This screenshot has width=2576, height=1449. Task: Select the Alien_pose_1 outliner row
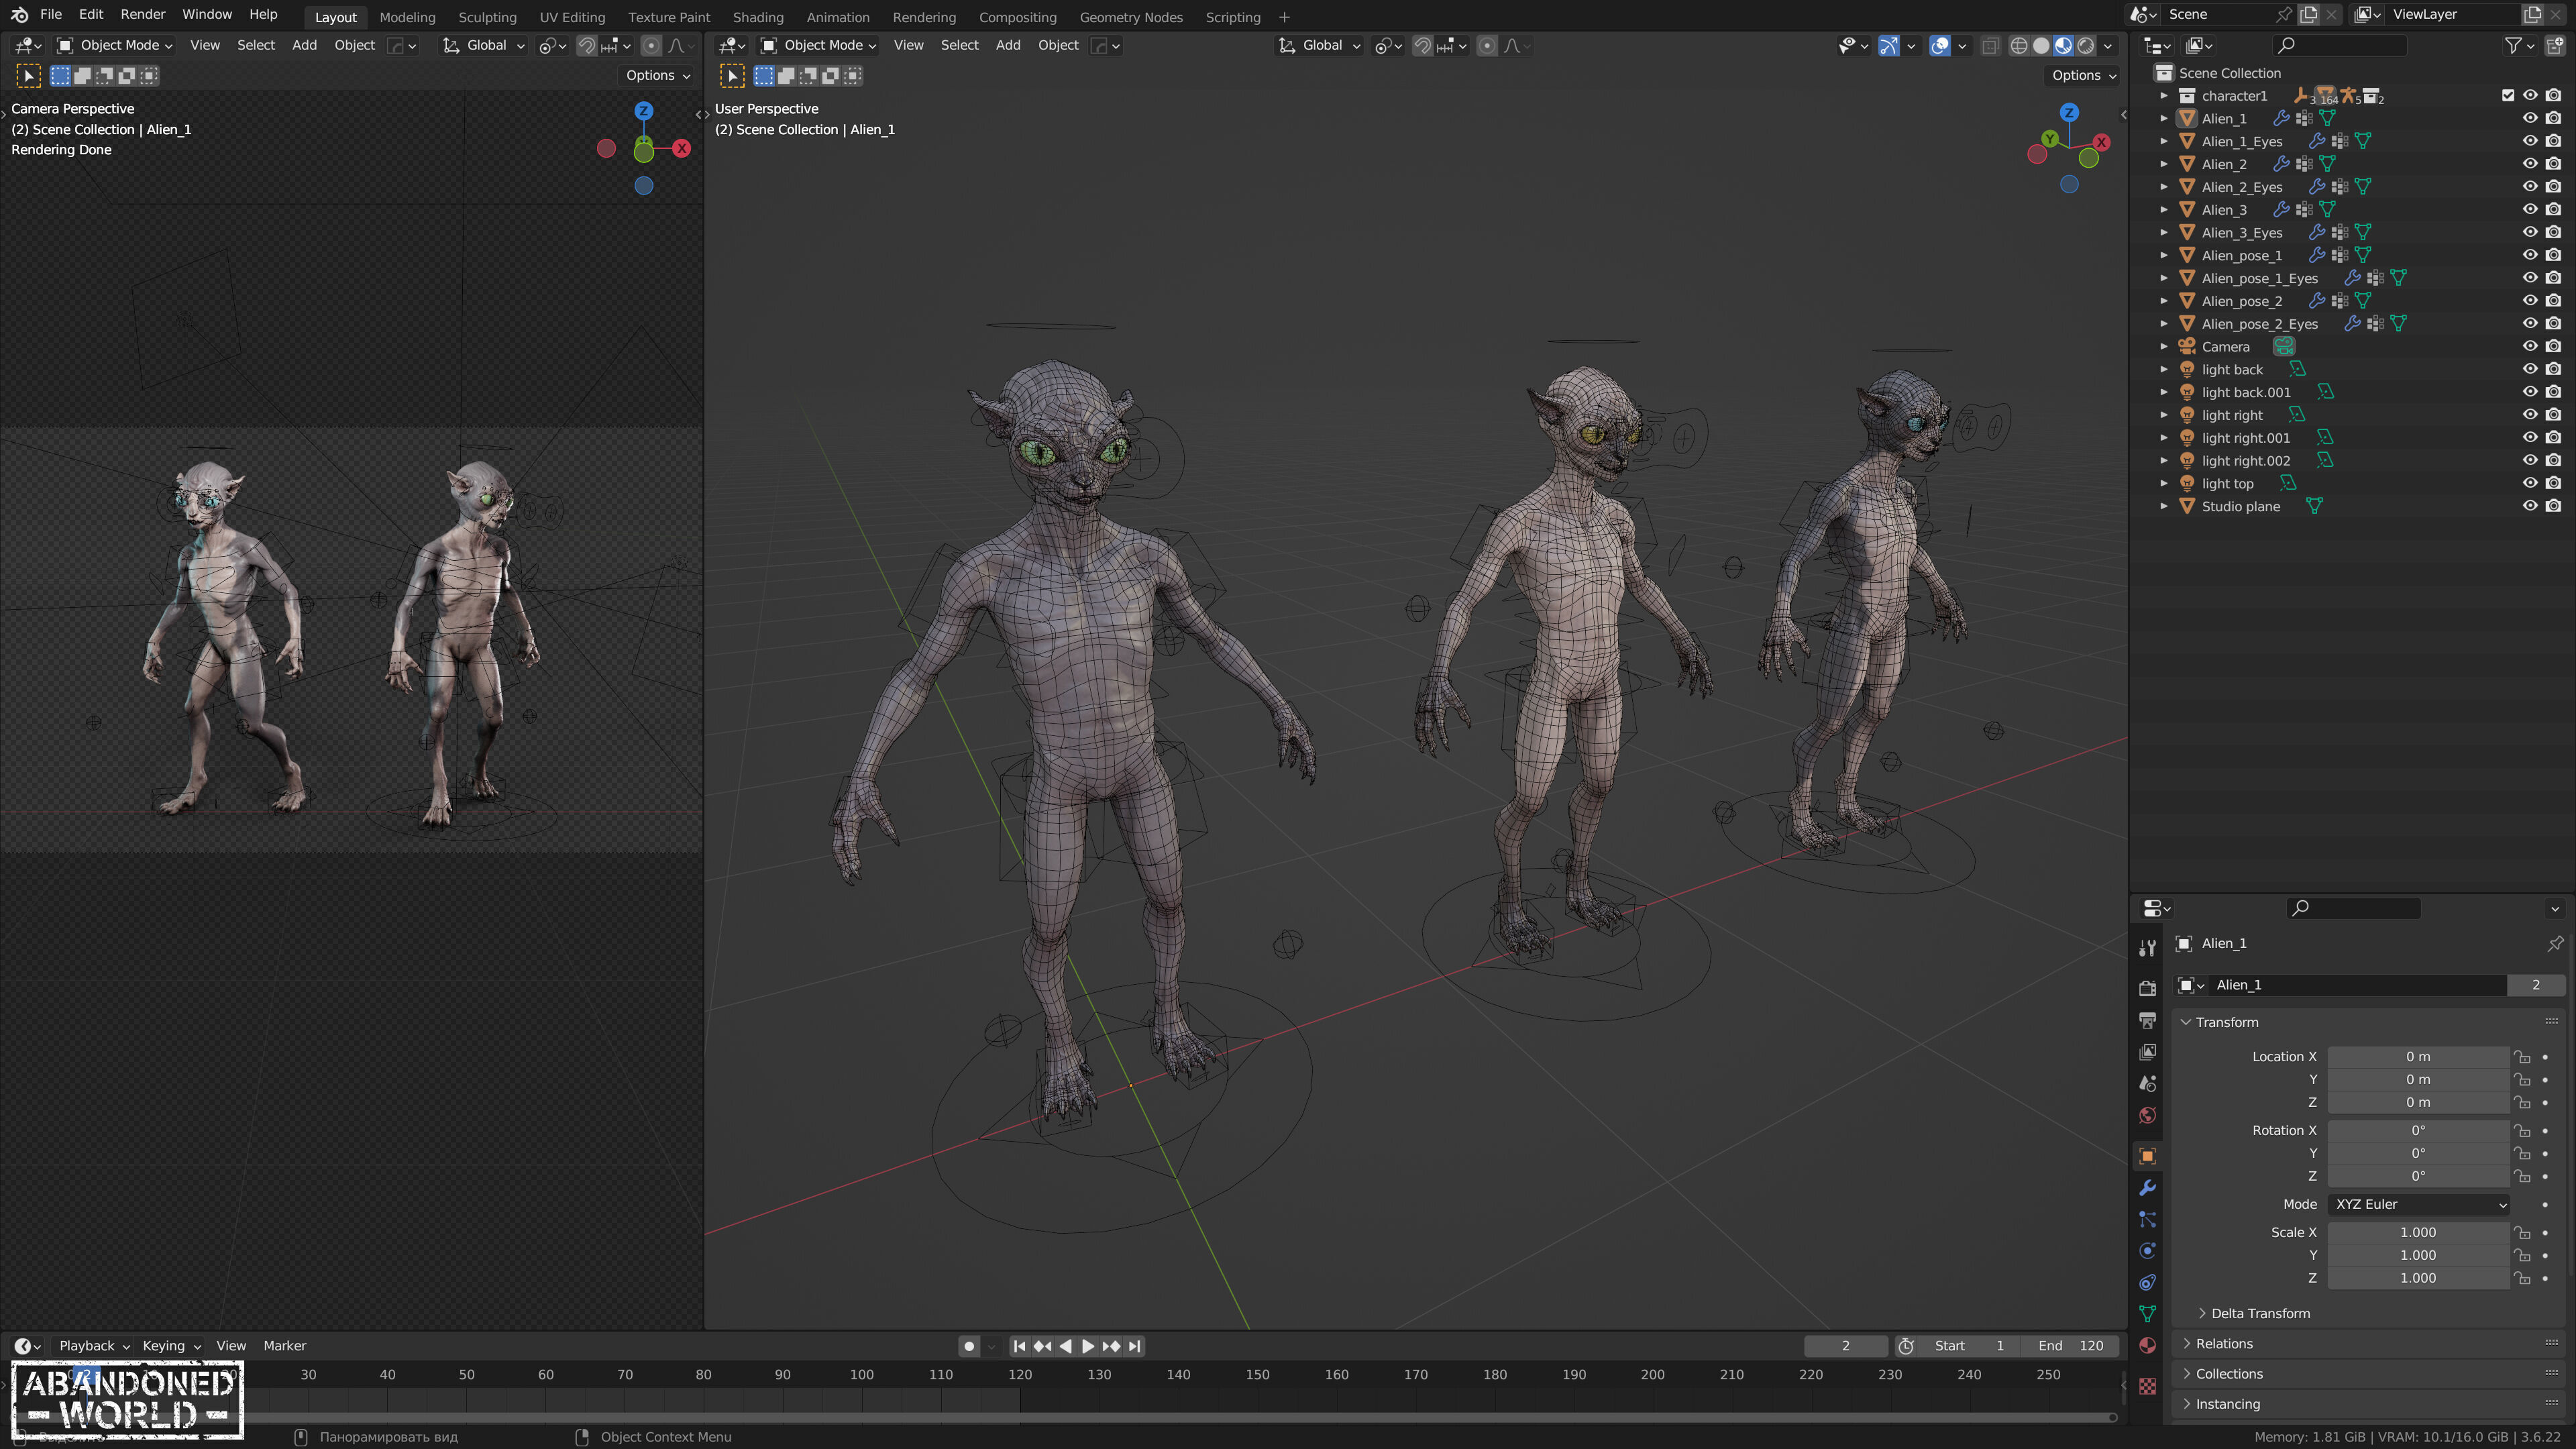(x=2241, y=255)
